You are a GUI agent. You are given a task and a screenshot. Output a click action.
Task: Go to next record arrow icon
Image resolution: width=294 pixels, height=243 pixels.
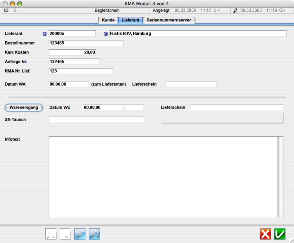point(80,234)
